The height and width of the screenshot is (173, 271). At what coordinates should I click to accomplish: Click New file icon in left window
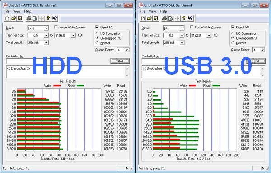tap(7, 19)
